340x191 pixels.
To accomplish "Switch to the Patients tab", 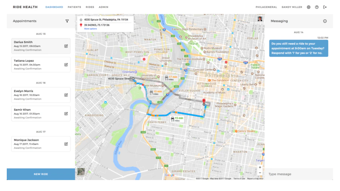I will click(74, 7).
